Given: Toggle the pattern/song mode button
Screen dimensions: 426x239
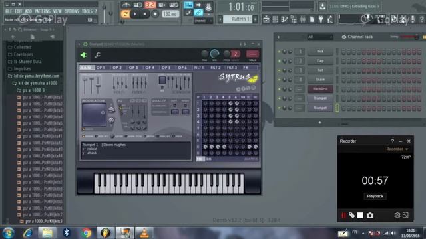Looking at the screenshot, I should 125,14.
